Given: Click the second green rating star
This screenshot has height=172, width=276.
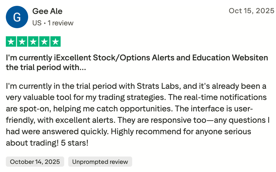Looking at the screenshot, I should point(22,42).
